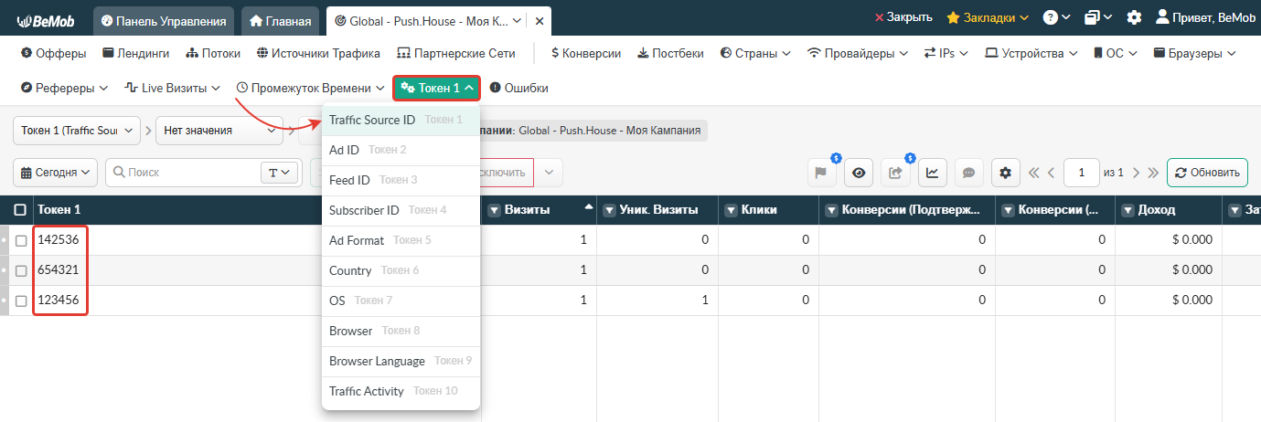Click filter icon on Уник. Визиты column
Image resolution: width=1261 pixels, height=422 pixels.
611,210
